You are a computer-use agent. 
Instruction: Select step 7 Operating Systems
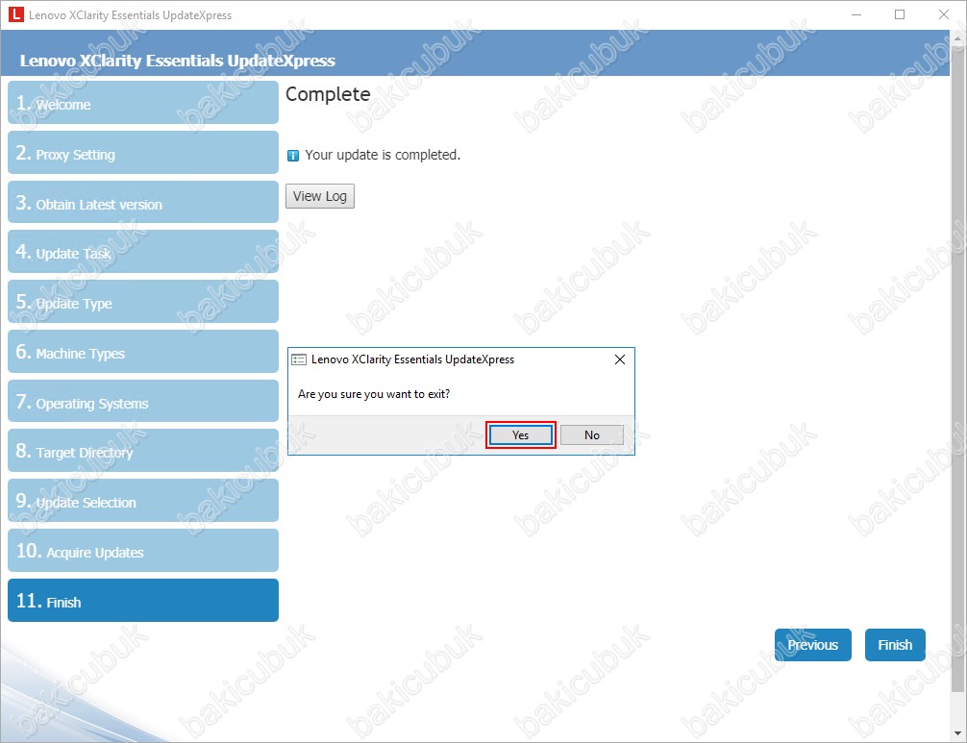tap(143, 402)
